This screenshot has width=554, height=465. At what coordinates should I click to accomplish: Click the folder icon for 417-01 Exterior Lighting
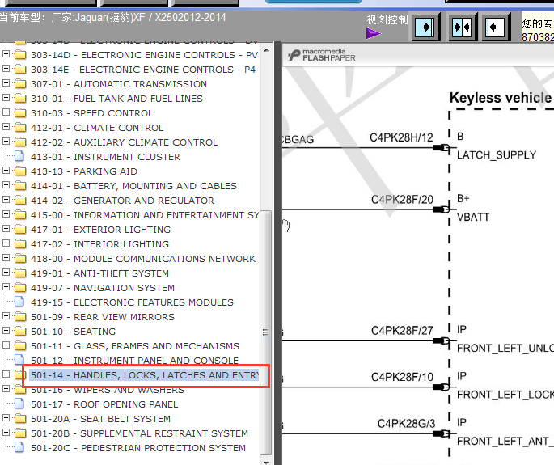[x=20, y=230]
